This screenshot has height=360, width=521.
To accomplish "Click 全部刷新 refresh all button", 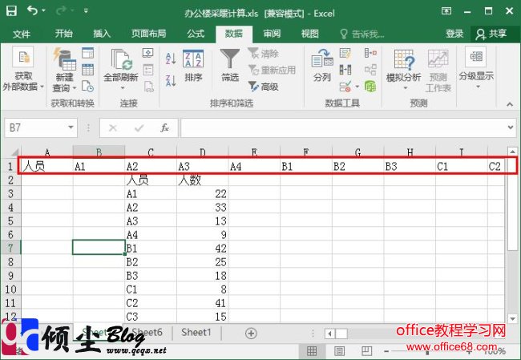I will [121, 64].
